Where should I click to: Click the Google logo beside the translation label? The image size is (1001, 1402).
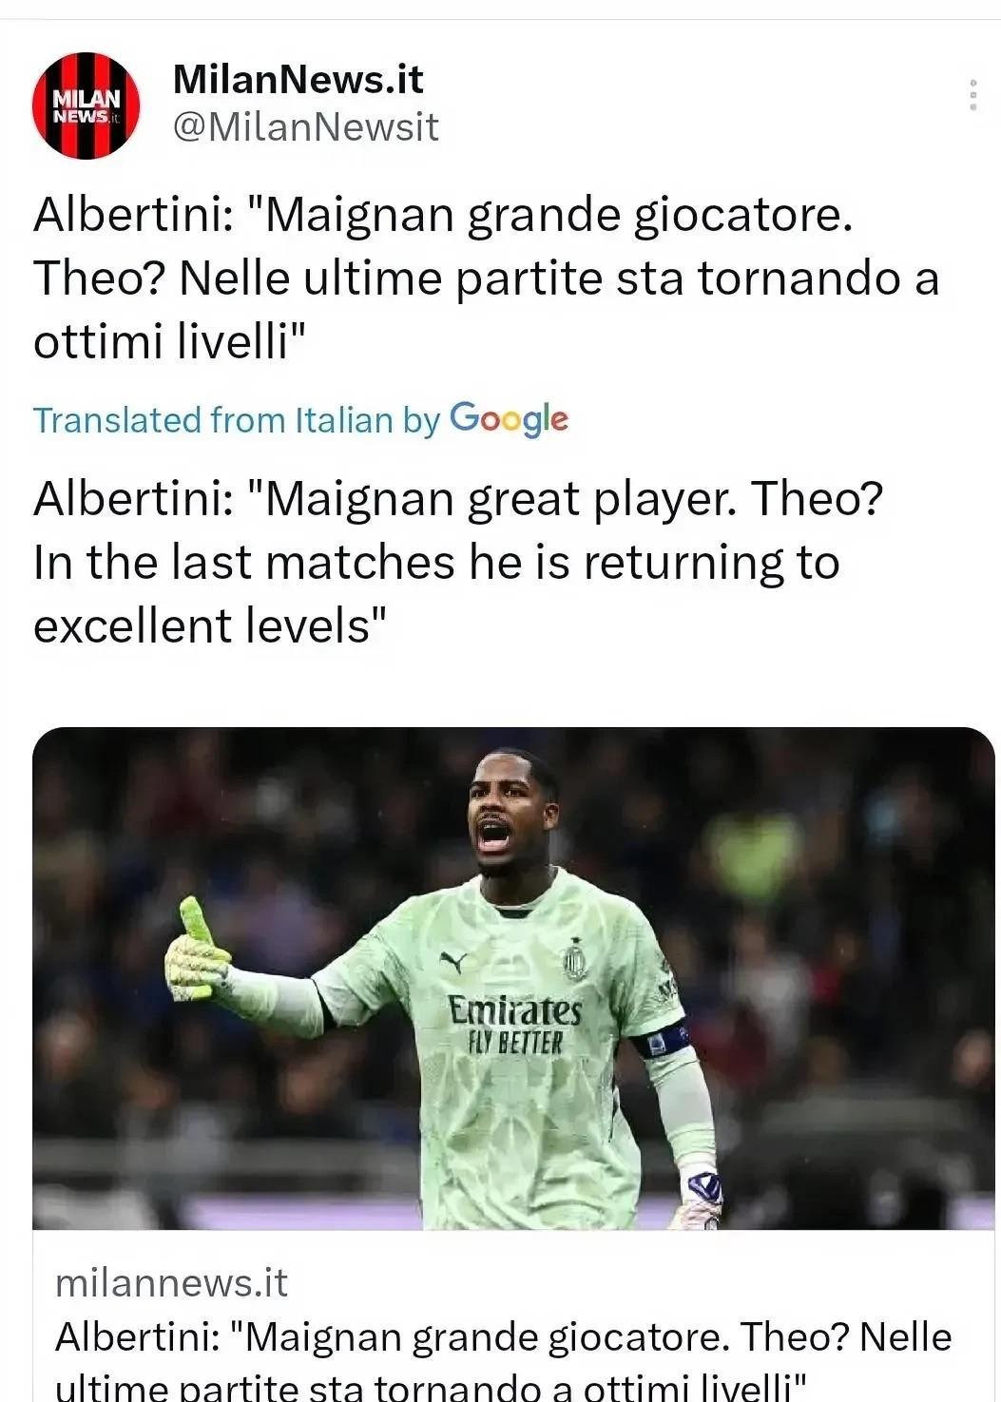[509, 419]
